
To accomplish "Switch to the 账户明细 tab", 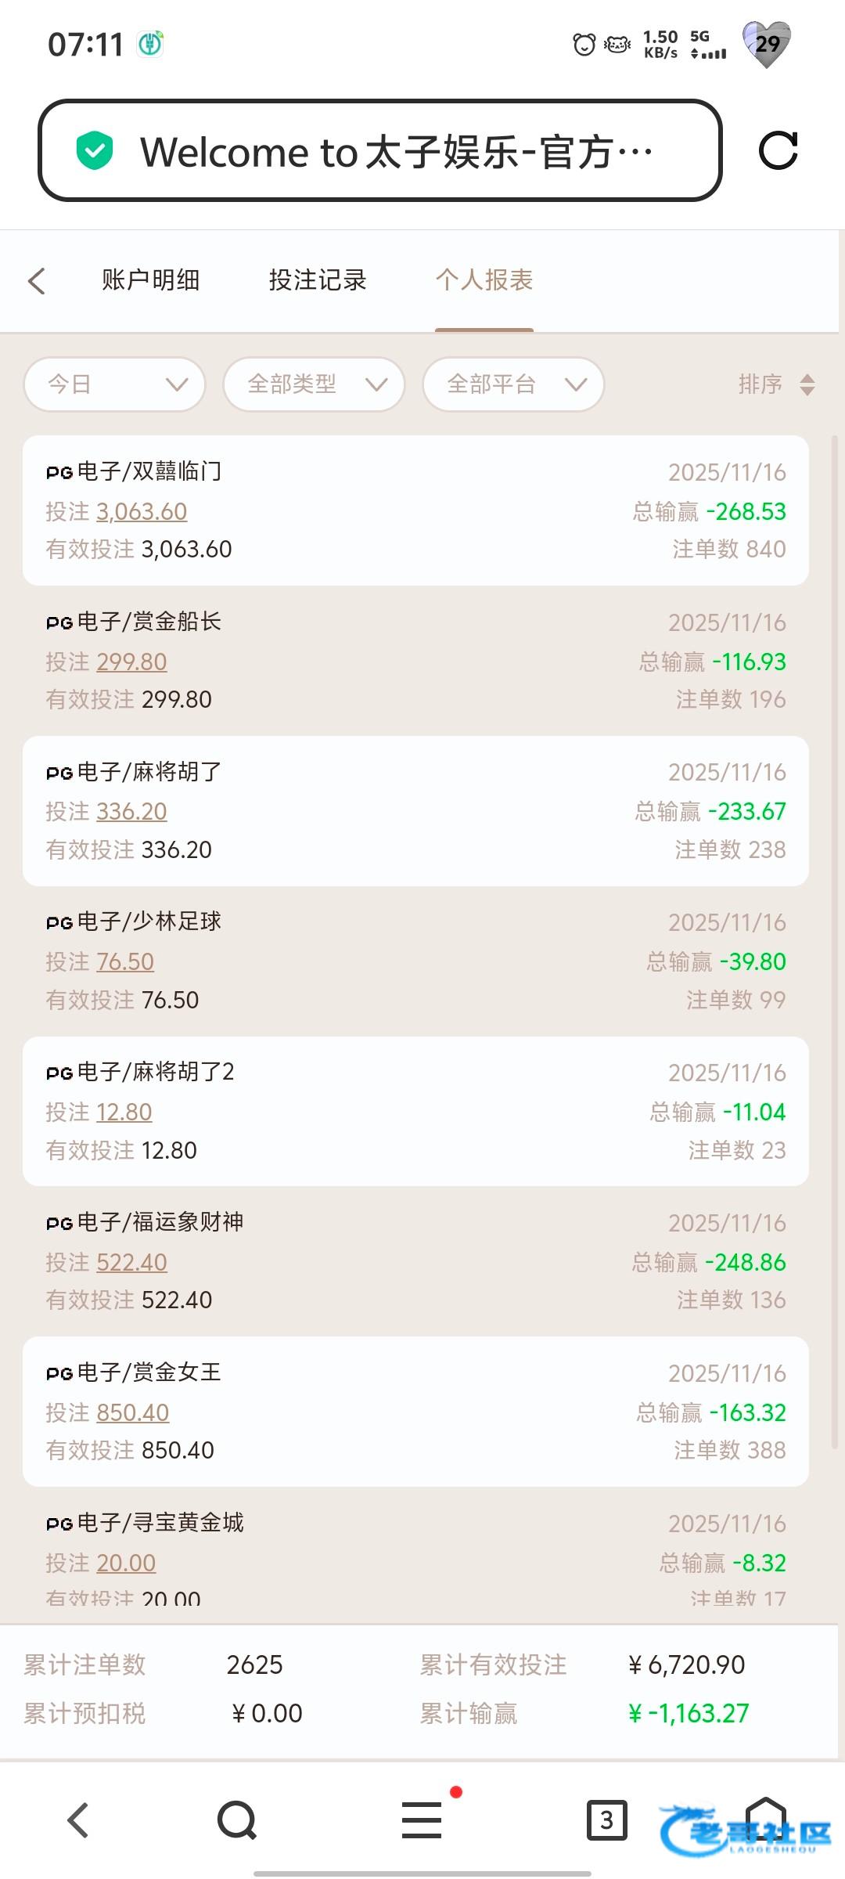I will pyautogui.click(x=150, y=280).
